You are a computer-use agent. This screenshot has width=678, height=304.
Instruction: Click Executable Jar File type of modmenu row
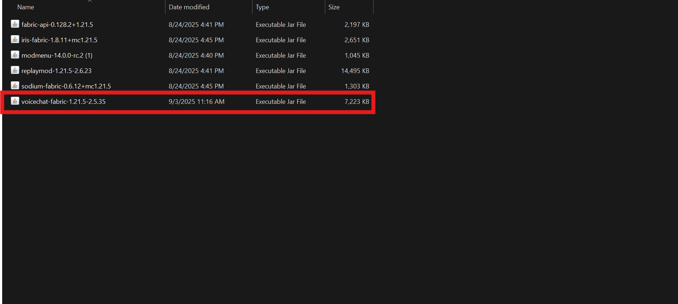pos(281,56)
